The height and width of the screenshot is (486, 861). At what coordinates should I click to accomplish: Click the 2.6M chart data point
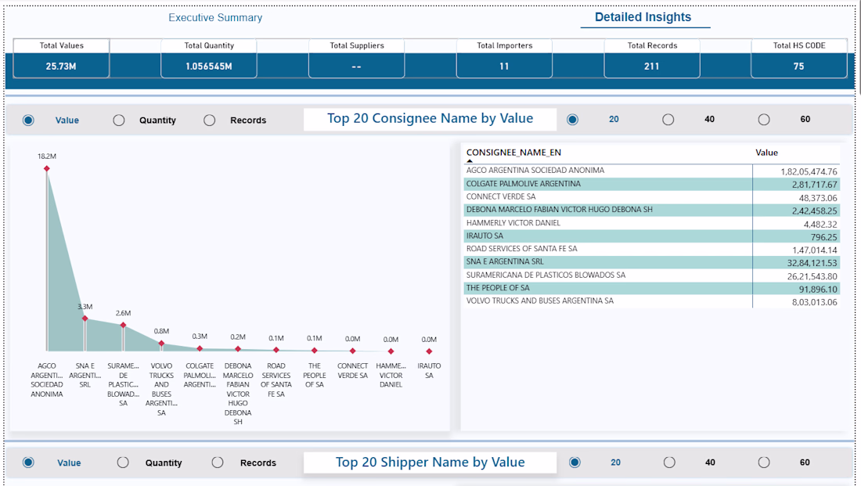click(x=123, y=325)
